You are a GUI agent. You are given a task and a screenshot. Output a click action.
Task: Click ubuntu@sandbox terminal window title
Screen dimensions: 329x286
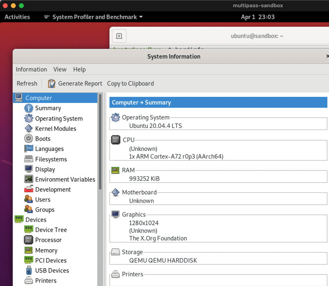click(x=257, y=36)
